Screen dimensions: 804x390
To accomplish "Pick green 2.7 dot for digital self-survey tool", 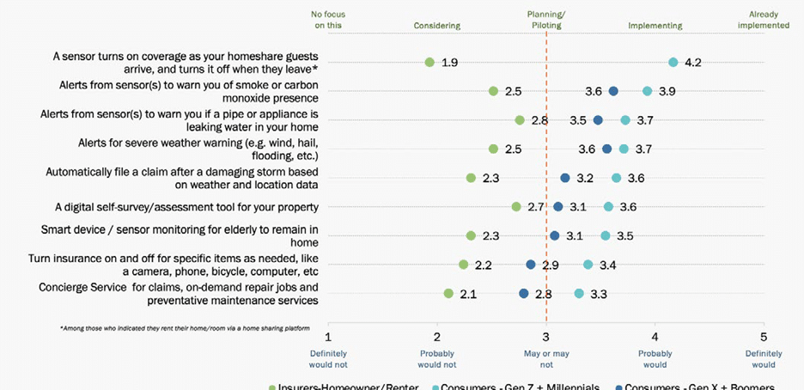I will [516, 206].
